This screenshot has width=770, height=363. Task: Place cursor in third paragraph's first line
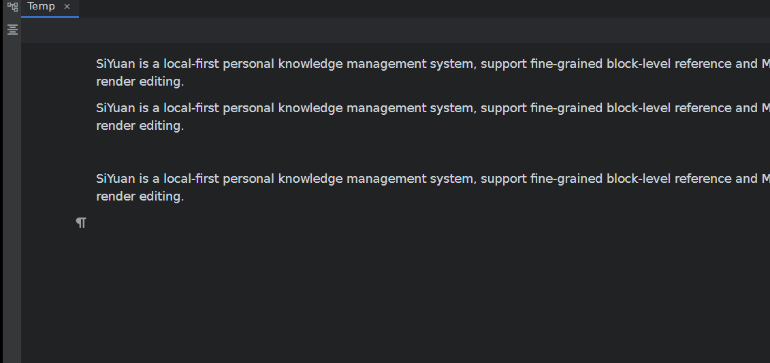[408, 179]
